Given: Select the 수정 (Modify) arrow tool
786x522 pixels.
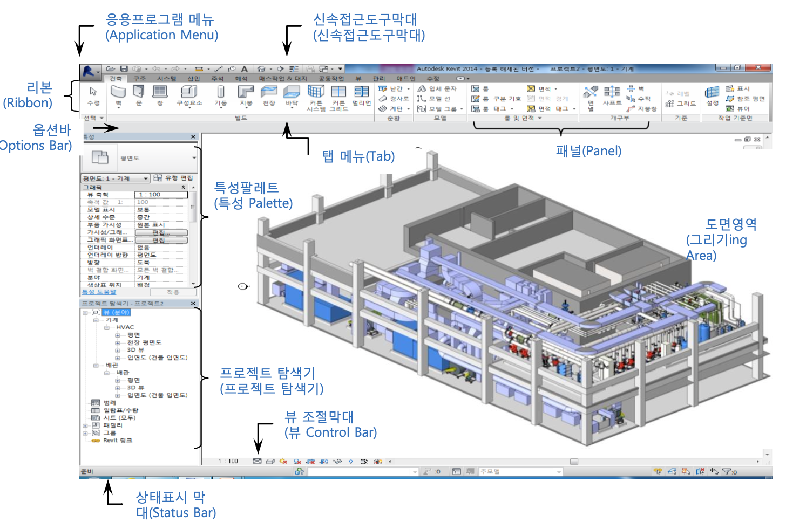Looking at the screenshot, I should 93,96.
